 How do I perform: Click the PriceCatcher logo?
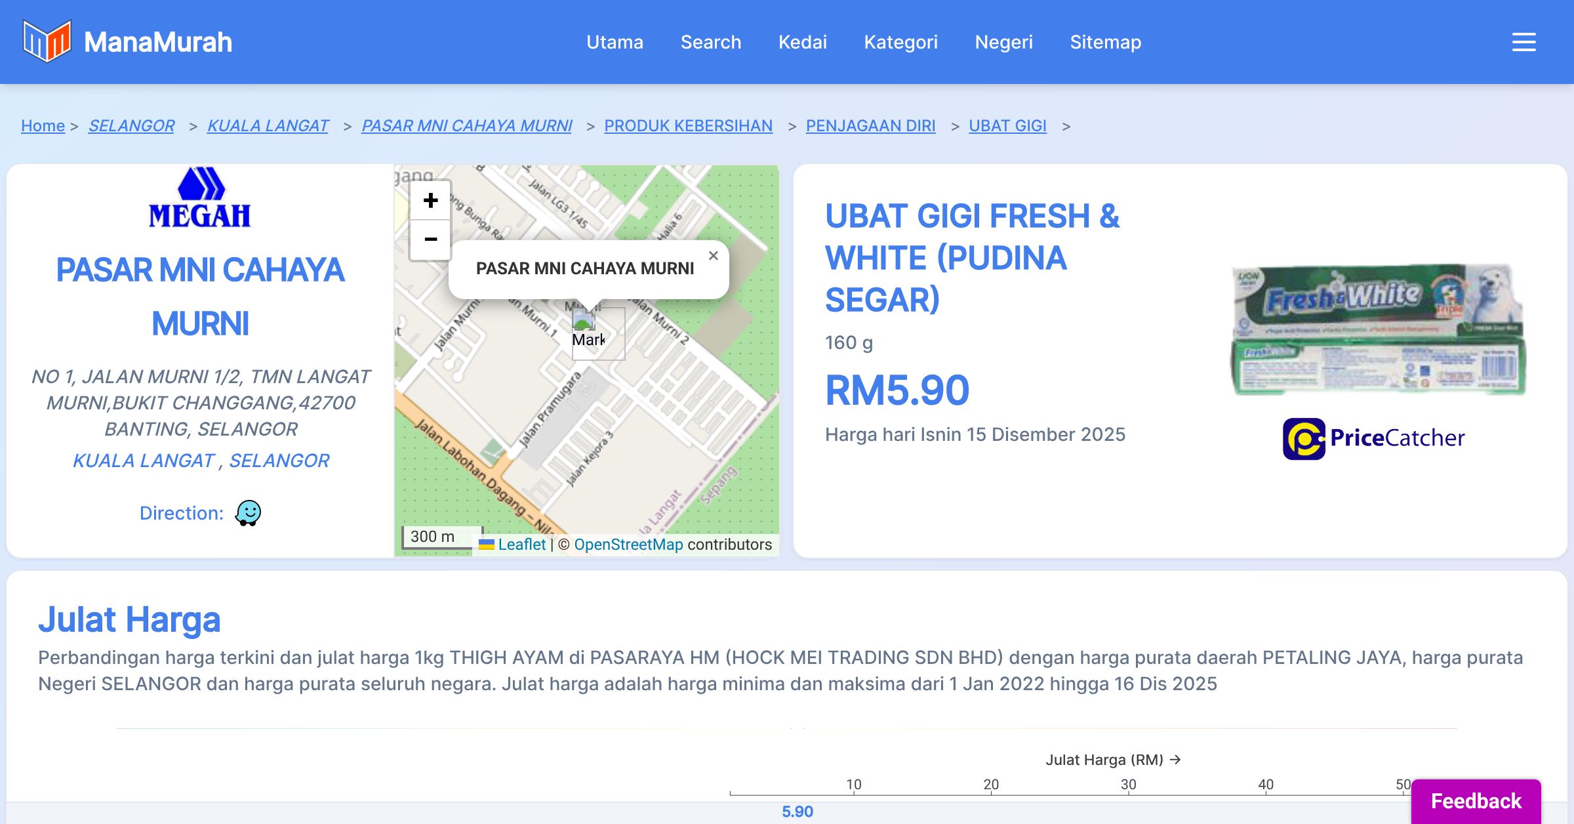tap(1374, 438)
